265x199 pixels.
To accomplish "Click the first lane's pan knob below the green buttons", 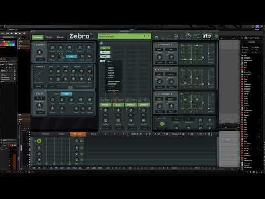I will (105, 111).
